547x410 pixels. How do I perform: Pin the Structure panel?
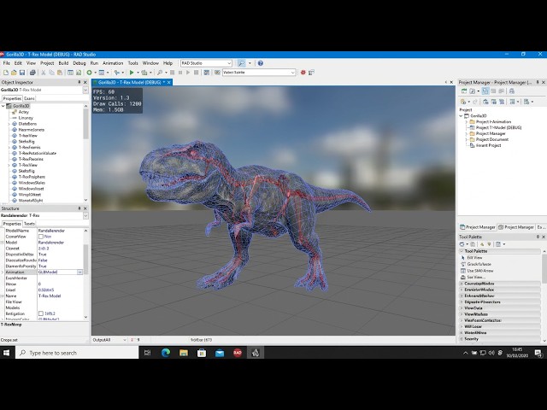tap(79, 208)
